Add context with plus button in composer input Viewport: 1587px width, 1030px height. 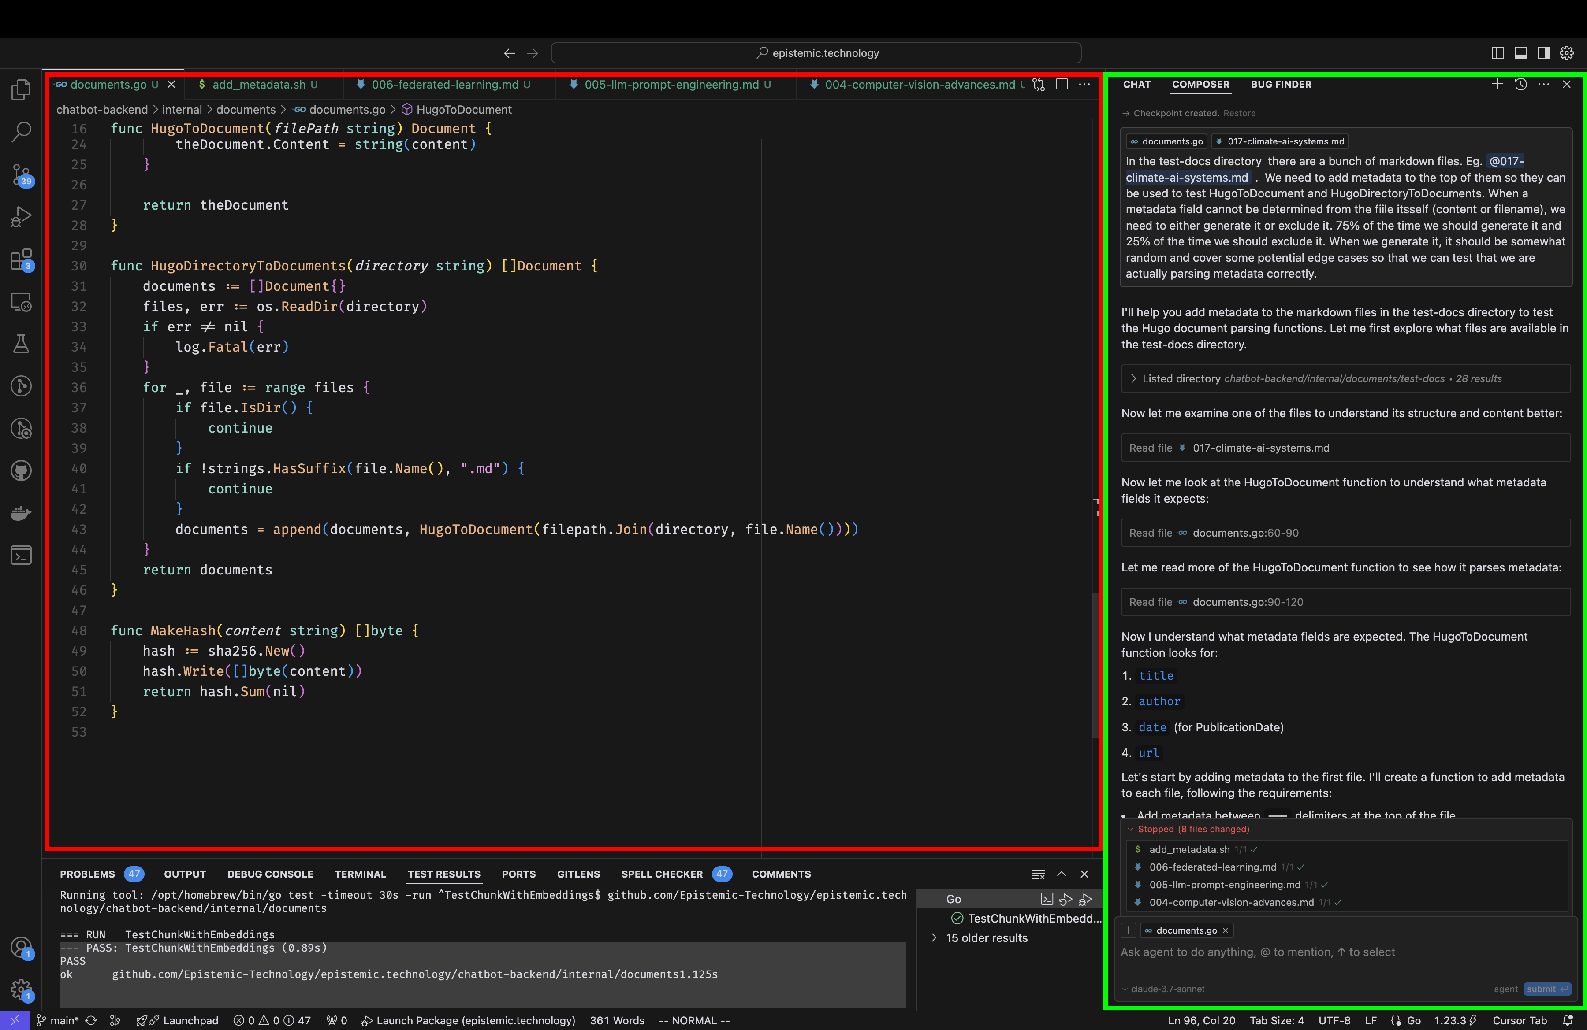(x=1128, y=930)
